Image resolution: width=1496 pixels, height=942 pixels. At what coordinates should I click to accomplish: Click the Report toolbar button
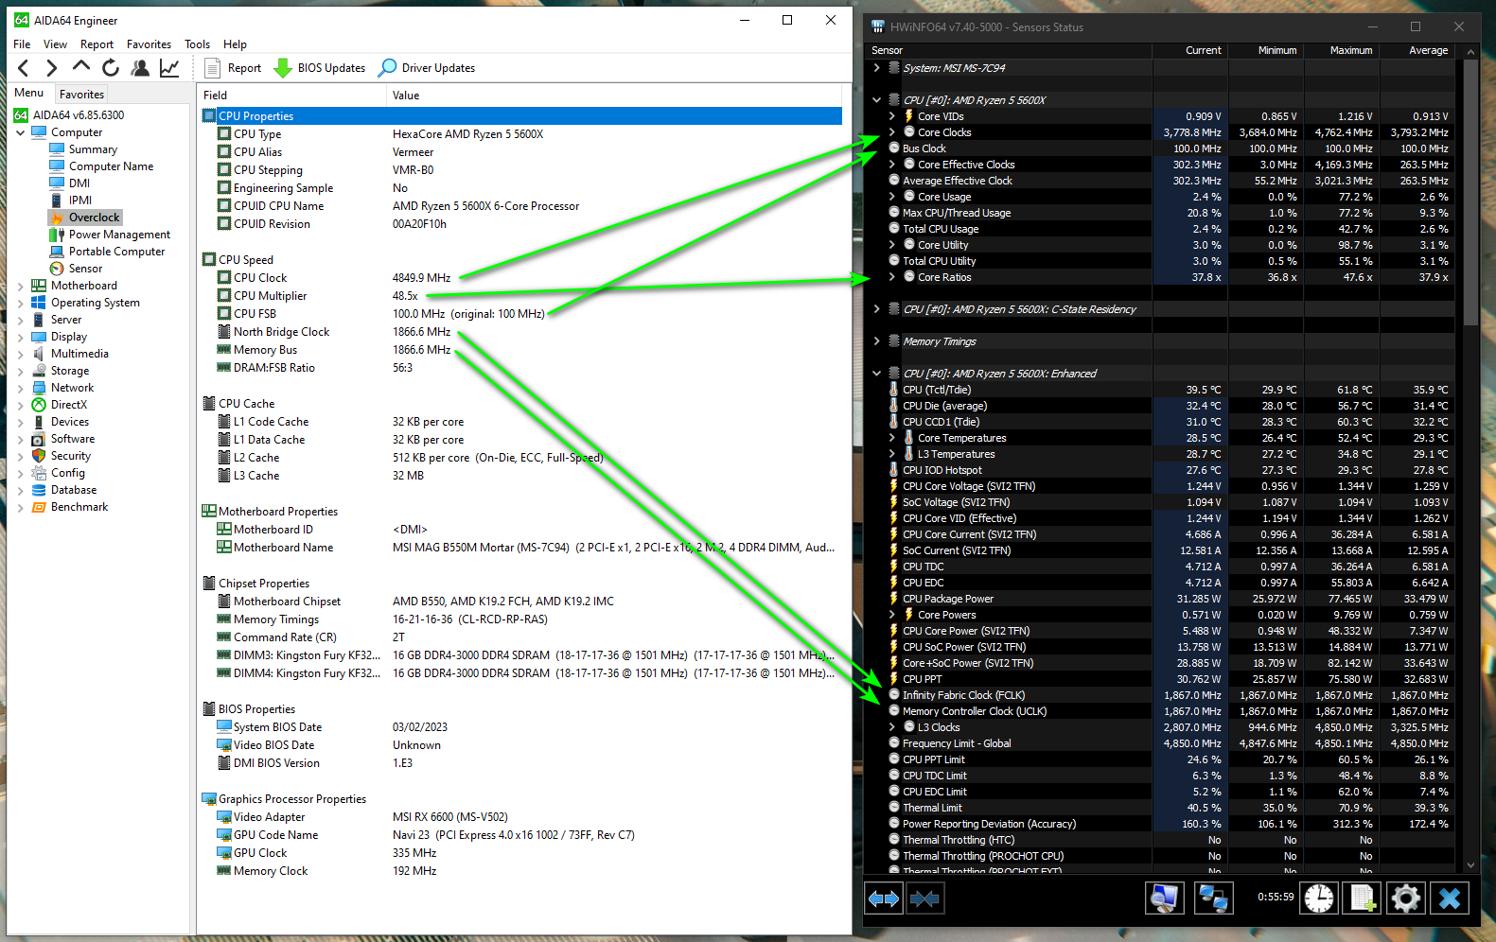pos(233,68)
